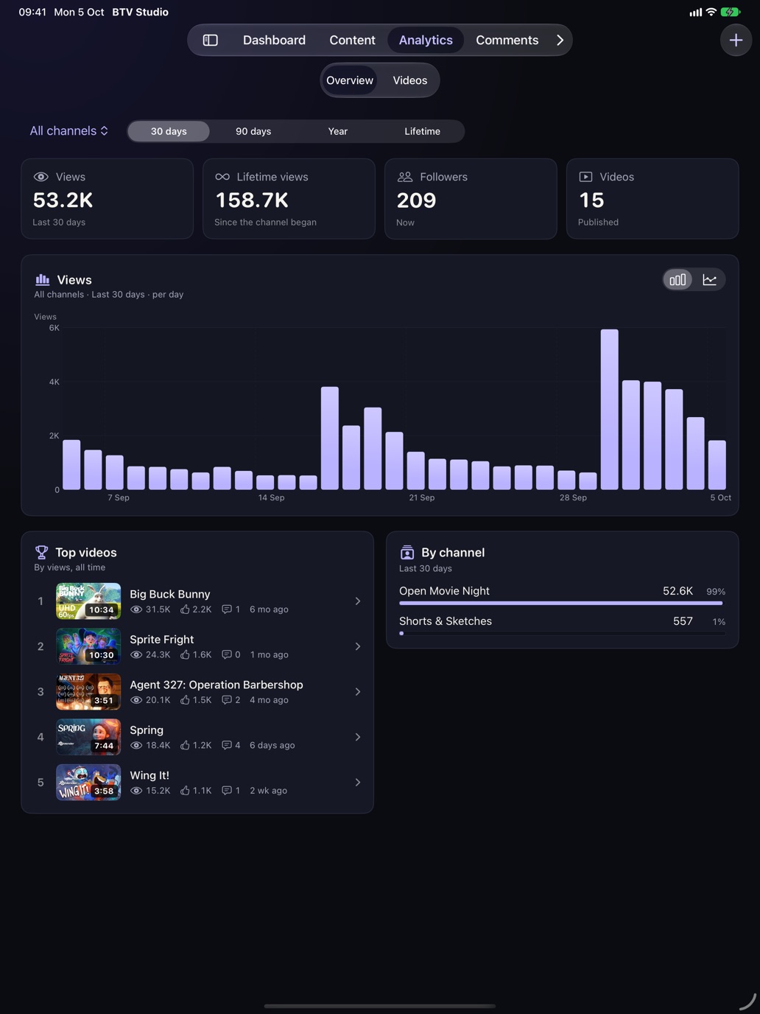Open the Lifetime views 158.7K card
The height and width of the screenshot is (1014, 760).
click(x=289, y=198)
